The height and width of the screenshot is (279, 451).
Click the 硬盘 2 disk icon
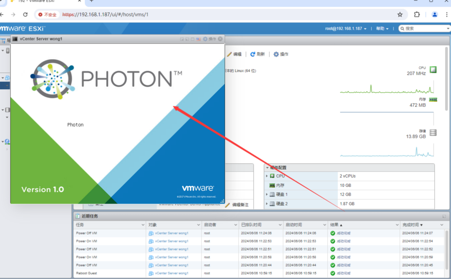(x=272, y=204)
